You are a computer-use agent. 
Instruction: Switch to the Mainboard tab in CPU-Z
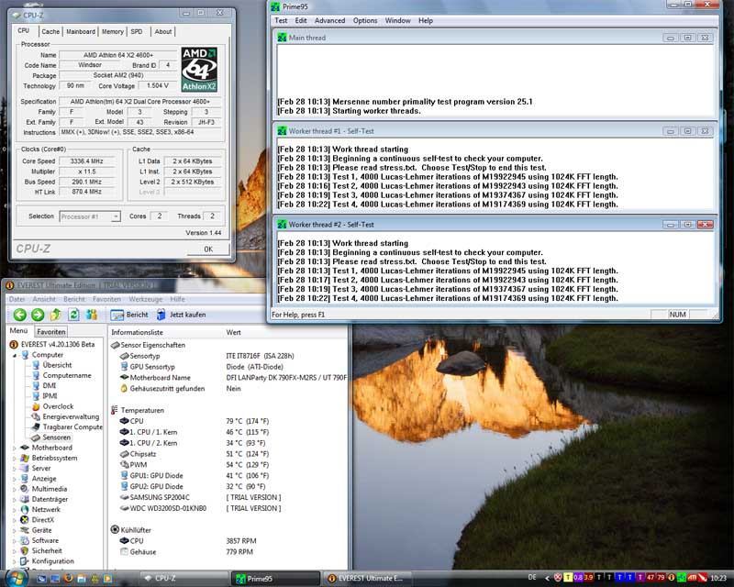click(x=81, y=31)
